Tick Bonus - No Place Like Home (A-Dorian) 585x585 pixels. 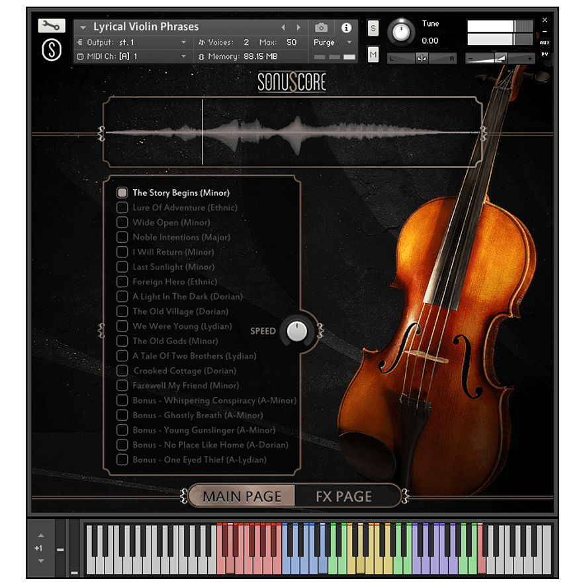(x=122, y=445)
